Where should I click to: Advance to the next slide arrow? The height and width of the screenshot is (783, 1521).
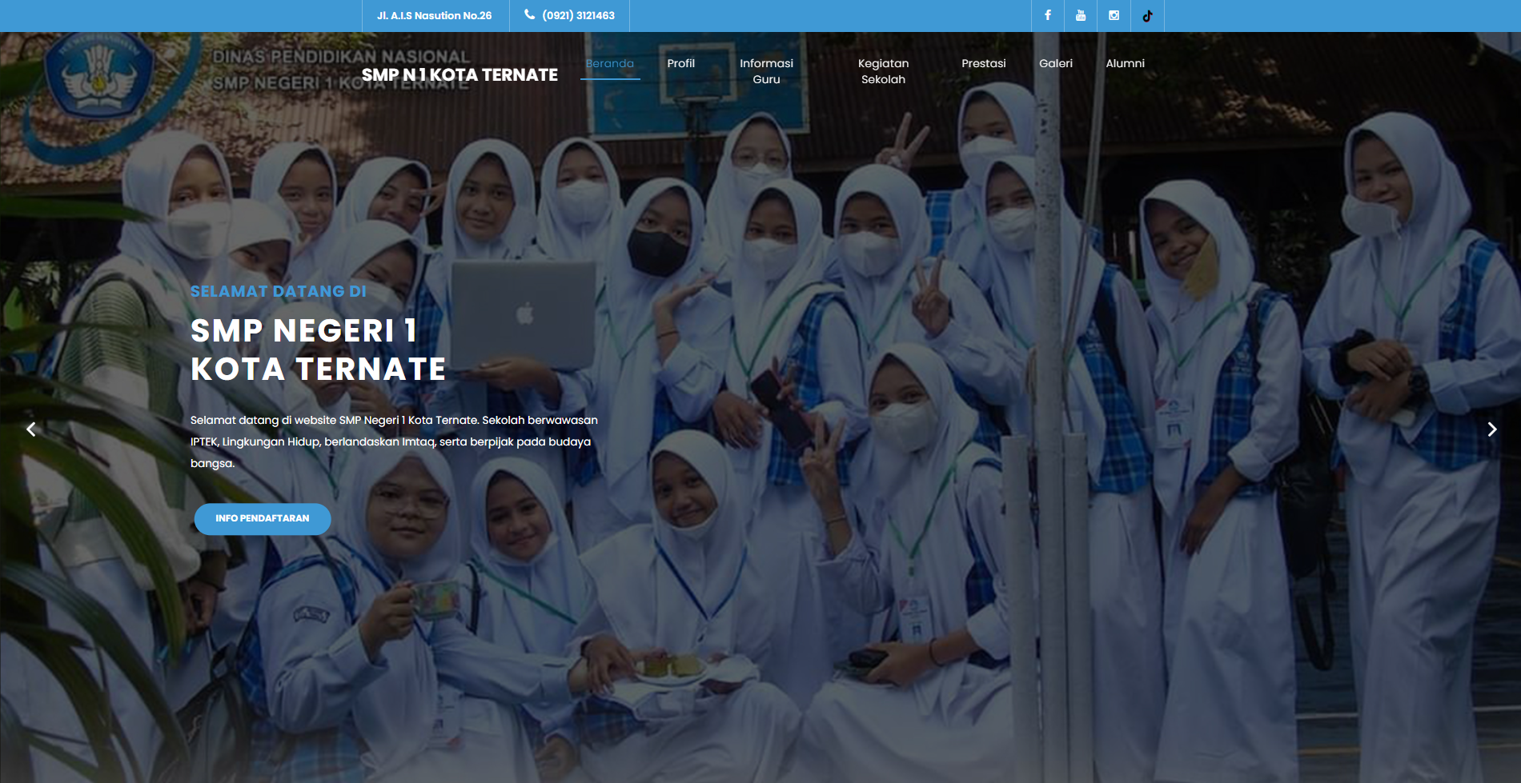point(1491,429)
